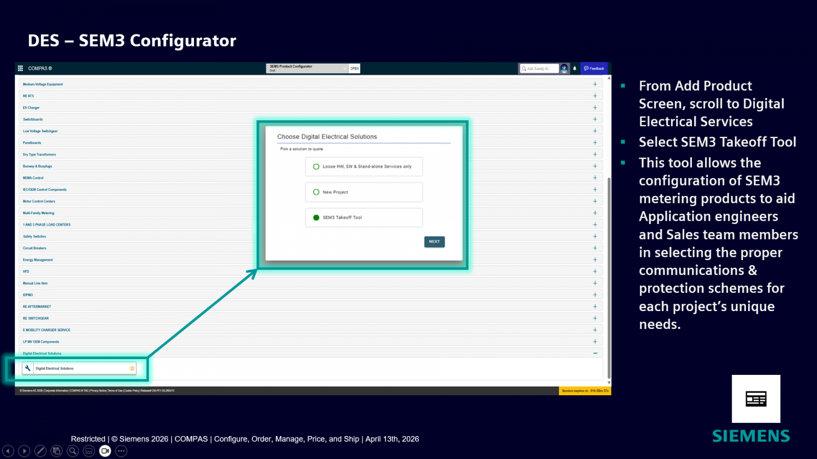Collapse the Digital Electrical Solutions section
The image size is (817, 459).
point(595,353)
